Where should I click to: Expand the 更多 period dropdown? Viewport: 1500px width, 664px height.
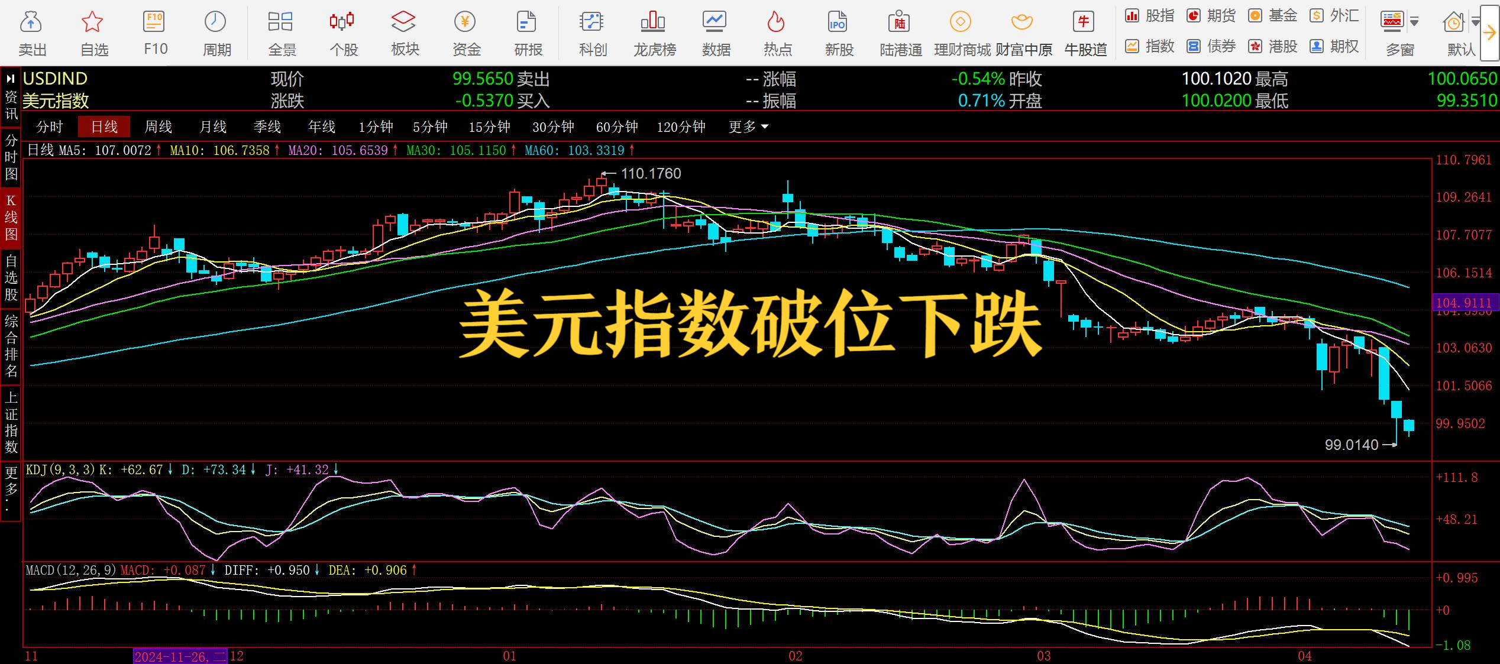748,127
